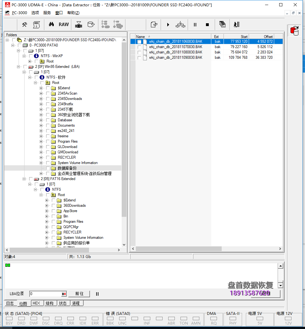Start RAW recovery from the toolbar
This screenshot has width=305, height=329.
(x=64, y=25)
